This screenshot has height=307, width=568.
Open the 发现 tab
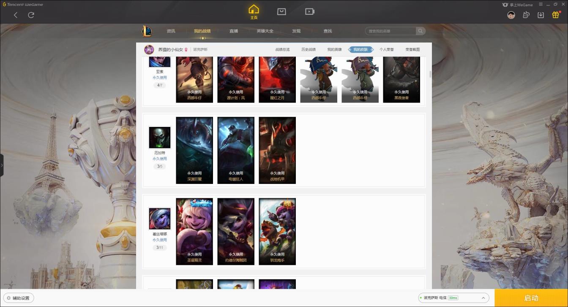[296, 31]
